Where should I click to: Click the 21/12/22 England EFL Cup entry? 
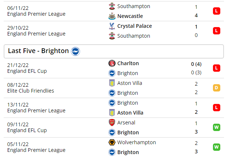click(27, 68)
